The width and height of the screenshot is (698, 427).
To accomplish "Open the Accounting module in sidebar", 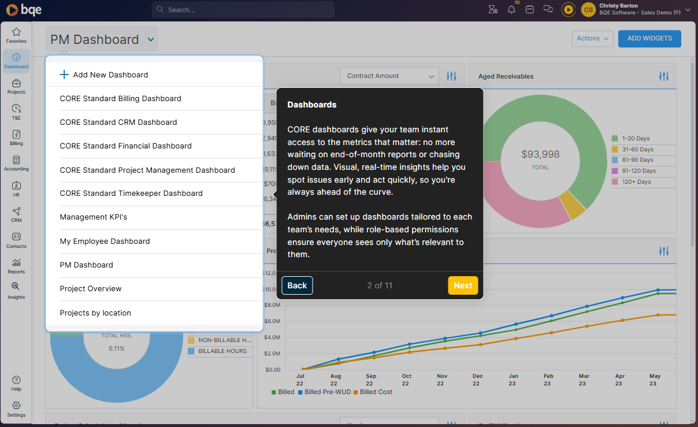I will point(16,163).
